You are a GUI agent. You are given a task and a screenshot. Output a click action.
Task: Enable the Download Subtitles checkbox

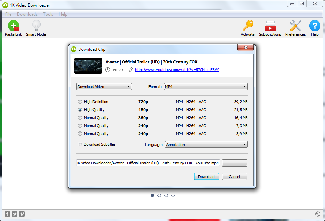point(80,144)
